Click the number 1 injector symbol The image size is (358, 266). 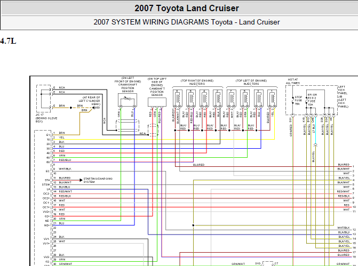point(272,99)
